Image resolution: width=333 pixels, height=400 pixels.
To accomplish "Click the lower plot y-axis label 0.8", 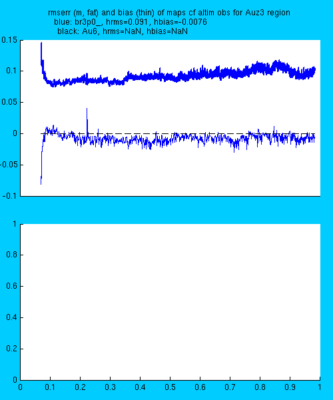I will (x=12, y=255).
